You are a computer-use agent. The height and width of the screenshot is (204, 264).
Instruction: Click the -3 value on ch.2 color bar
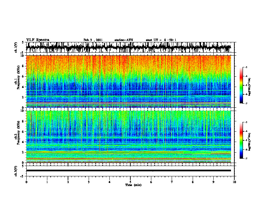point(246,122)
